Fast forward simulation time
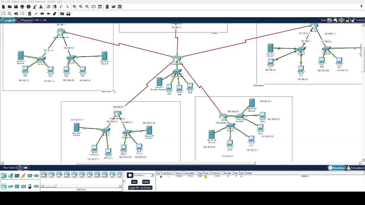Screen dimensions: 365x205 click(26, 168)
